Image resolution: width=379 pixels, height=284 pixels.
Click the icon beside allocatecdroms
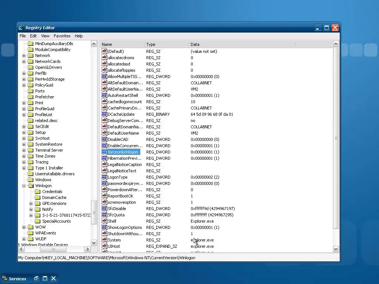click(x=104, y=57)
